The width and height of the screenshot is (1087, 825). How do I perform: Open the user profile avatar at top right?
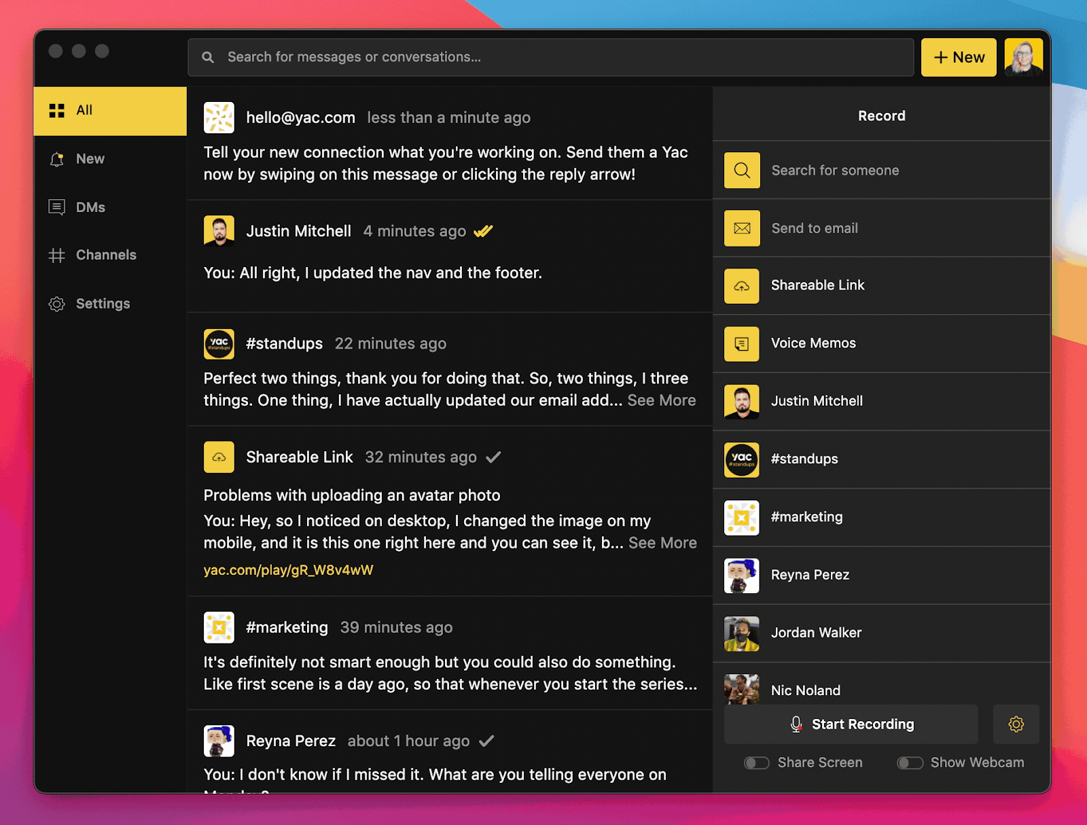(1023, 58)
